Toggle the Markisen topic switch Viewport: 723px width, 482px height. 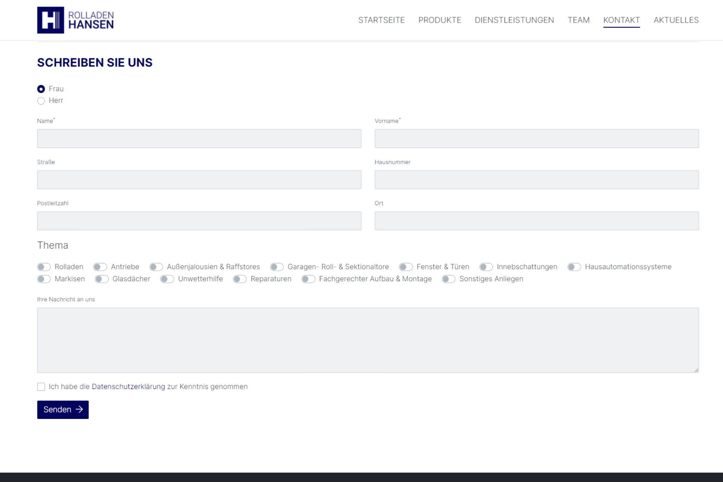click(x=44, y=279)
